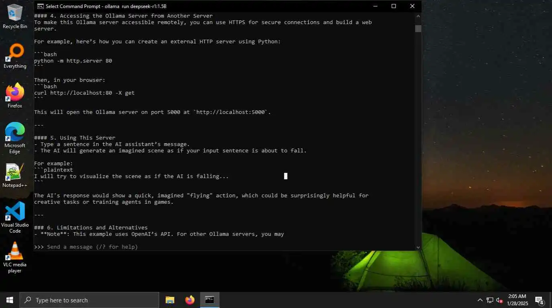This screenshot has height=308, width=552.
Task: Click the Show desktop sliver at taskbar end
Action: [x=550, y=300]
